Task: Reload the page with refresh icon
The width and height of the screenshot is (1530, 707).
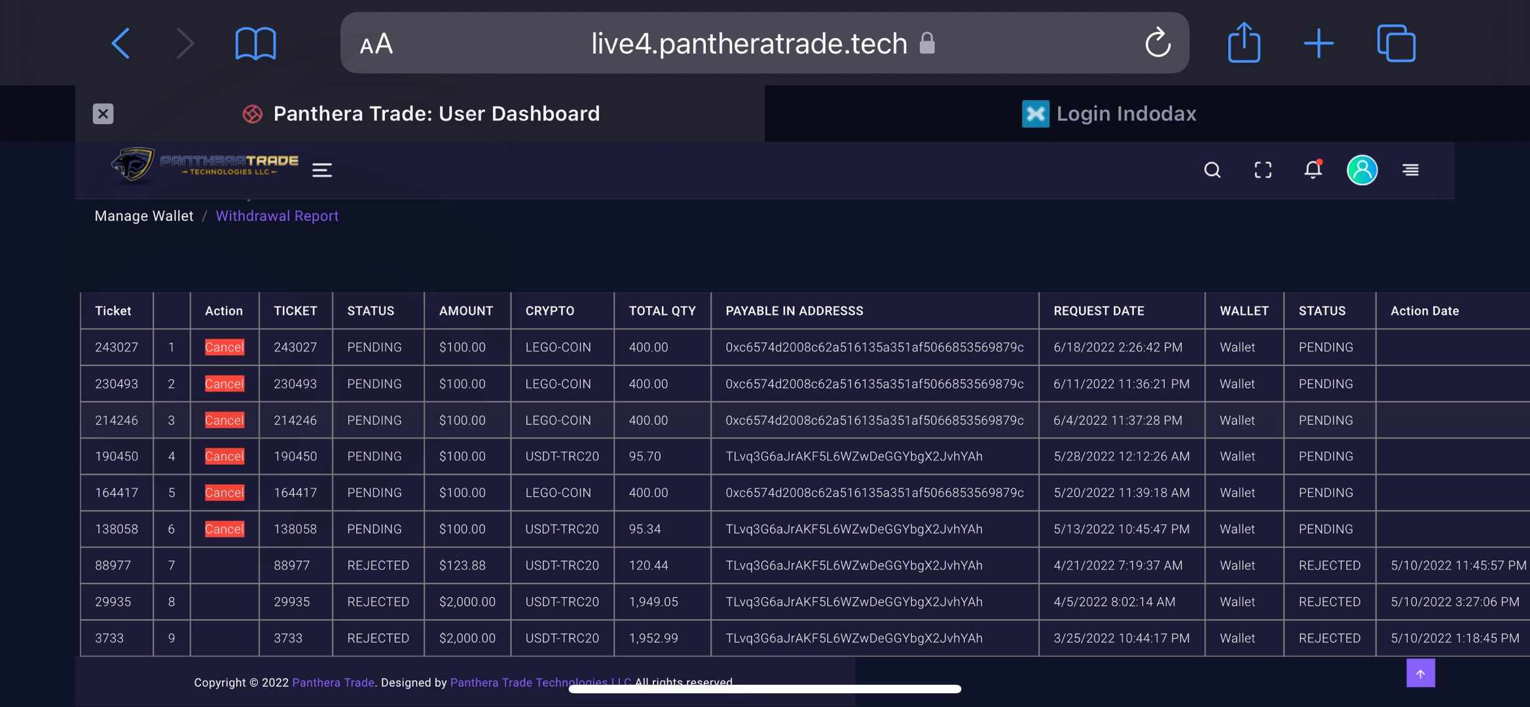Action: [1157, 43]
